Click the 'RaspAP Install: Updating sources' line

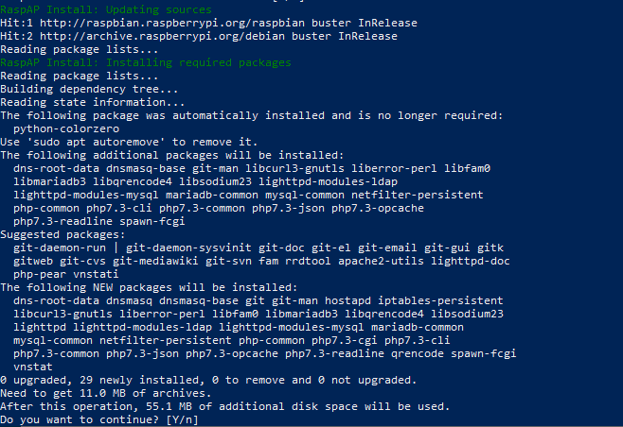click(x=106, y=9)
